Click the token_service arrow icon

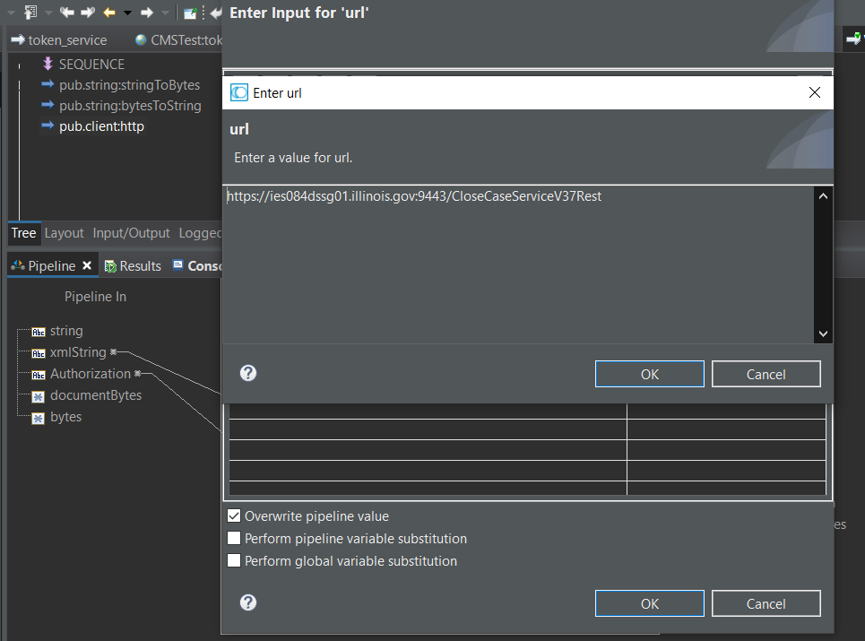coord(18,39)
